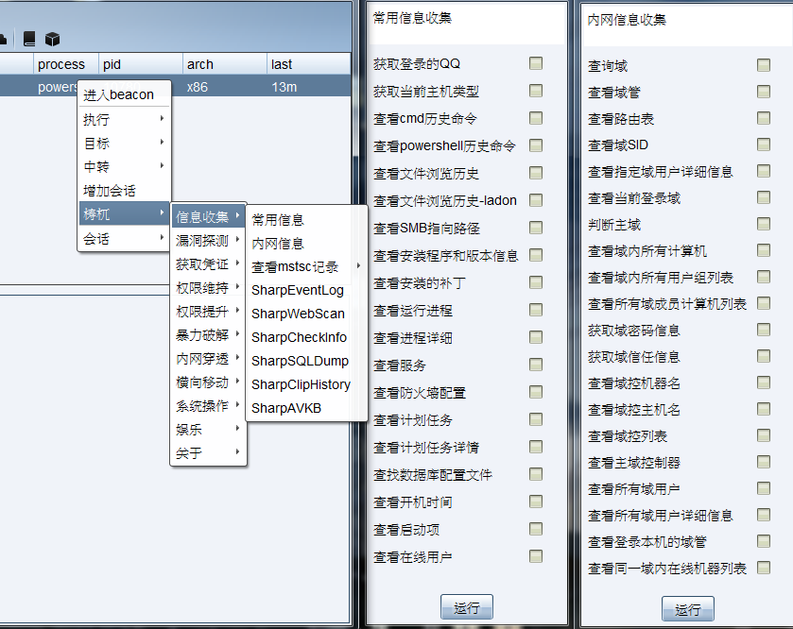Select the x86 cell in the session row
793x629 pixels.
225,87
